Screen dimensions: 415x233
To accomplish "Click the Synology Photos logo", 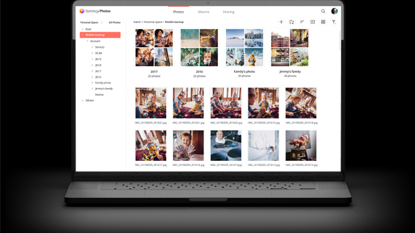I will coord(95,11).
